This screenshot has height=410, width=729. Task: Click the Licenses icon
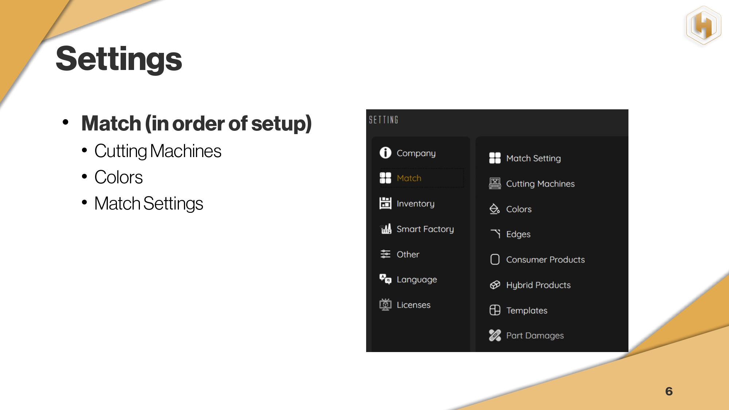385,305
